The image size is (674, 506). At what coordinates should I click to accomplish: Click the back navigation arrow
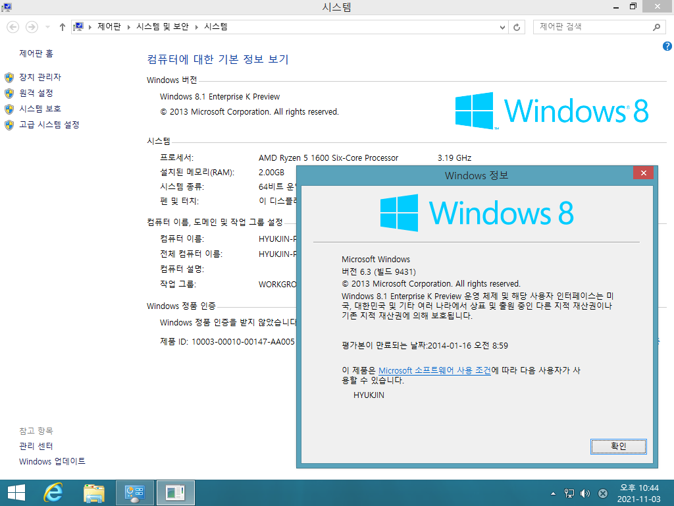(13, 26)
